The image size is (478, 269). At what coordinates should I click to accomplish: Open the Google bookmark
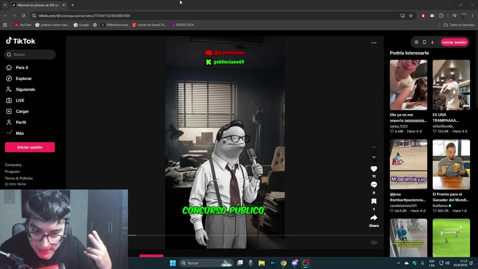[81, 25]
